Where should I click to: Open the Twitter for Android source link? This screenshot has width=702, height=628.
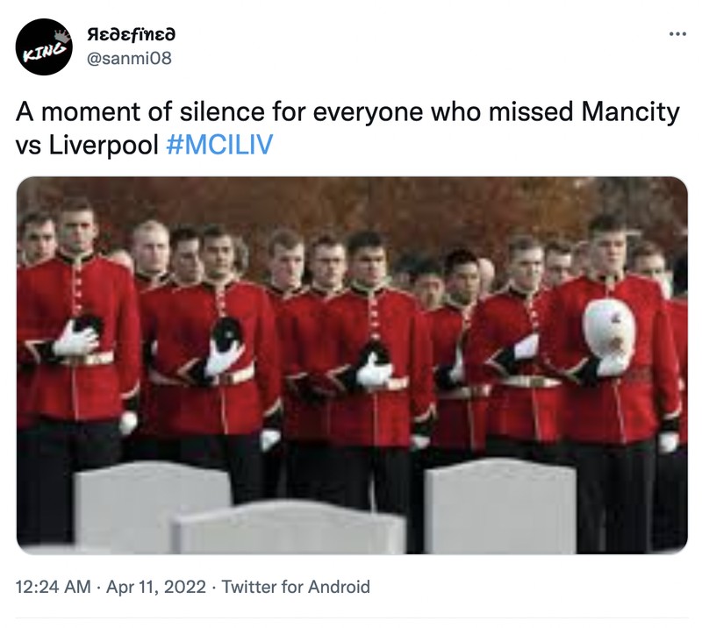[x=296, y=587]
